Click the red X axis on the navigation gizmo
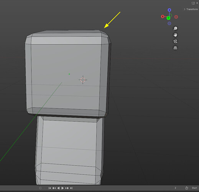This screenshot has height=192, width=199. [x=163, y=17]
